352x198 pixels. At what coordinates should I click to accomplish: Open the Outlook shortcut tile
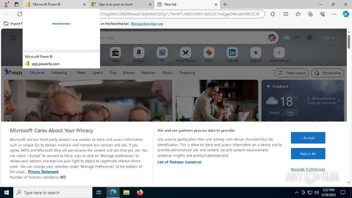click(256, 55)
